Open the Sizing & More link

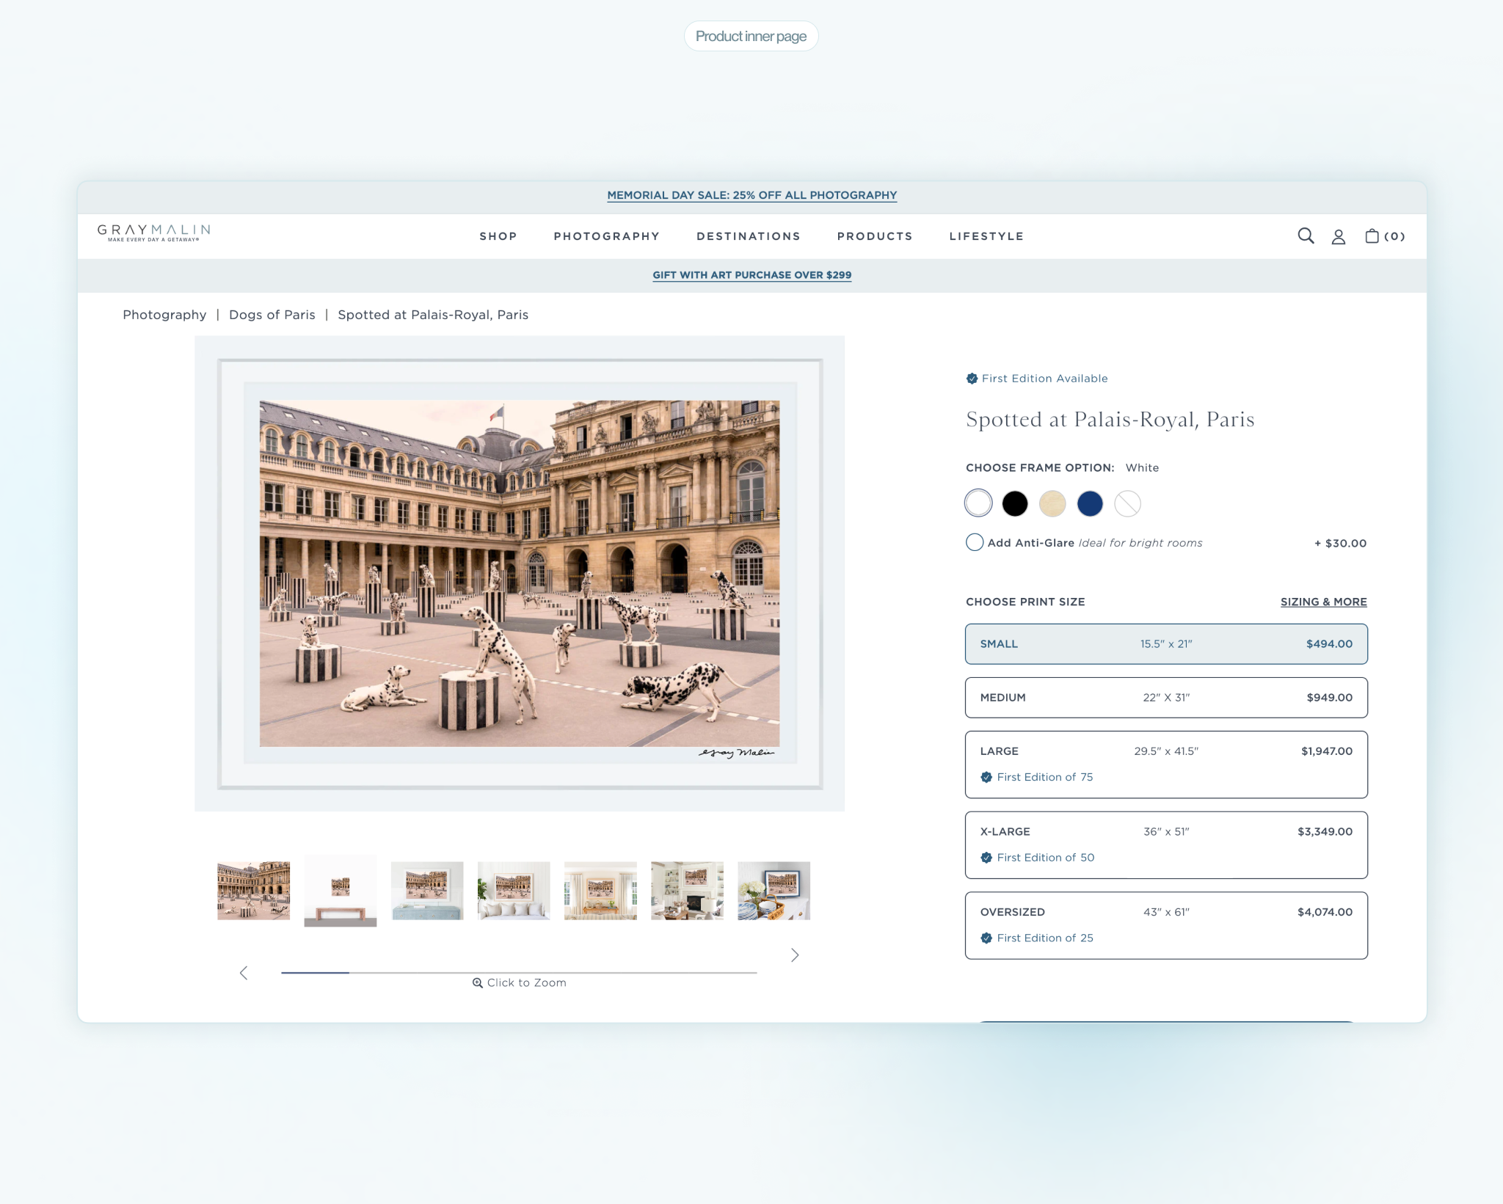1323,602
